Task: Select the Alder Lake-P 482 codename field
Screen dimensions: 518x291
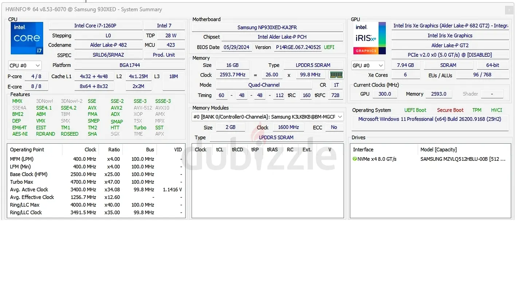Action: (x=109, y=45)
